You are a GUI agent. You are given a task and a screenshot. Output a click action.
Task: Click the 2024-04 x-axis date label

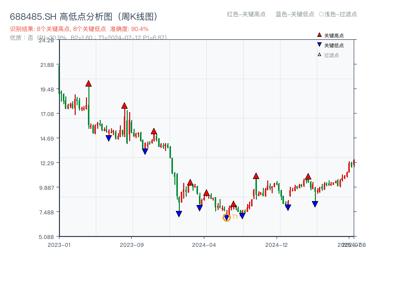[x=204, y=244]
